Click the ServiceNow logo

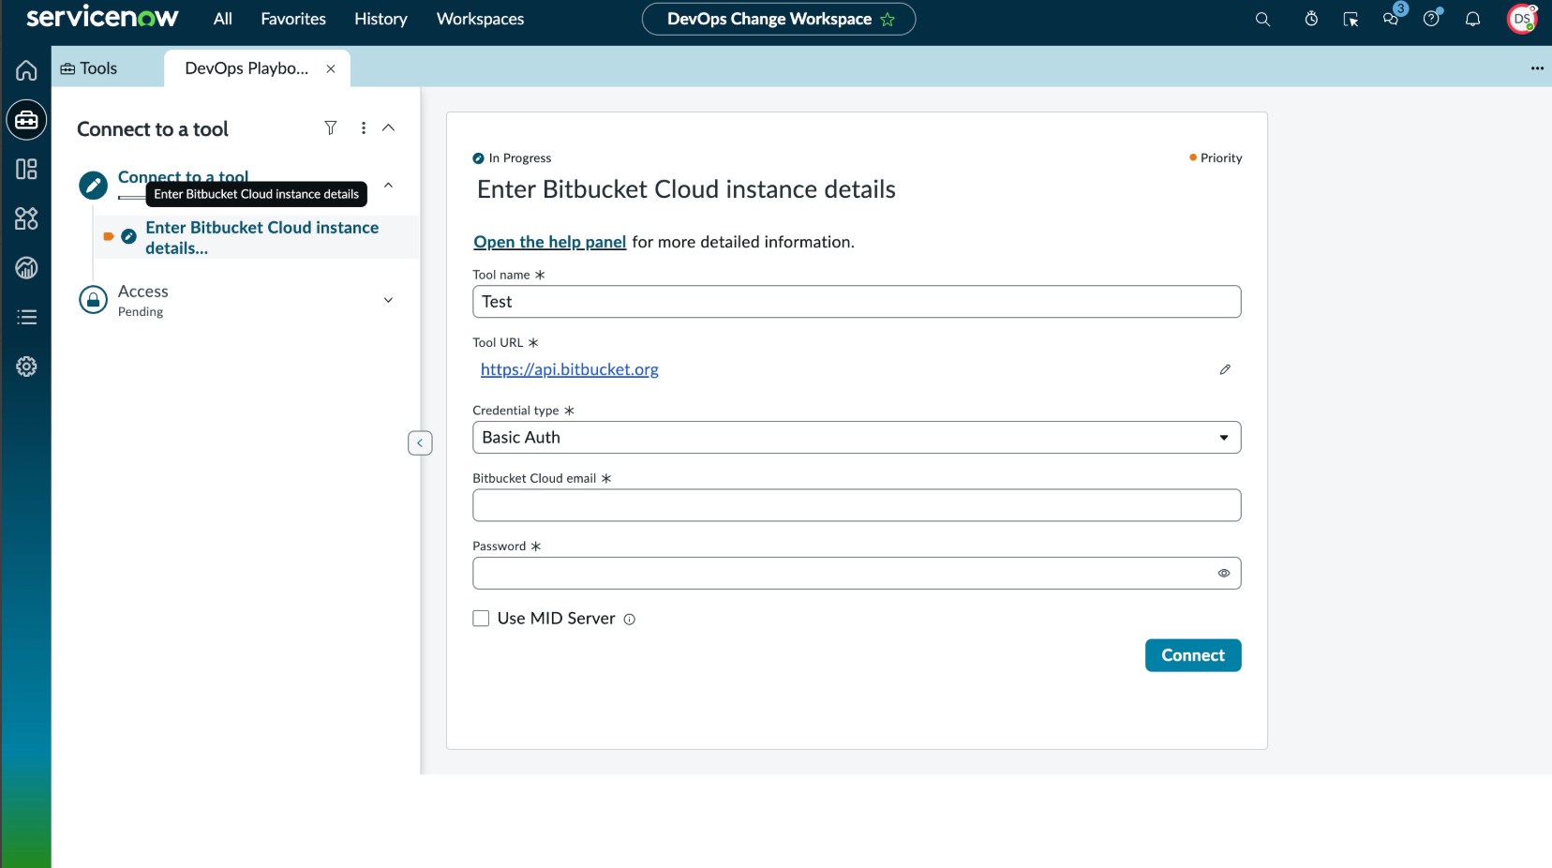point(102,17)
